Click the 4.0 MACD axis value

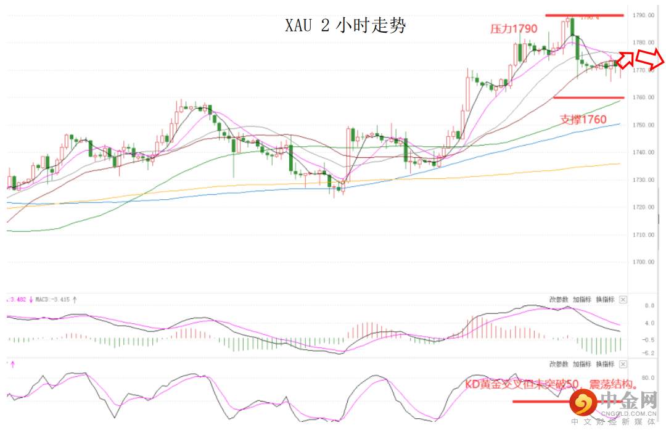[x=649, y=323]
